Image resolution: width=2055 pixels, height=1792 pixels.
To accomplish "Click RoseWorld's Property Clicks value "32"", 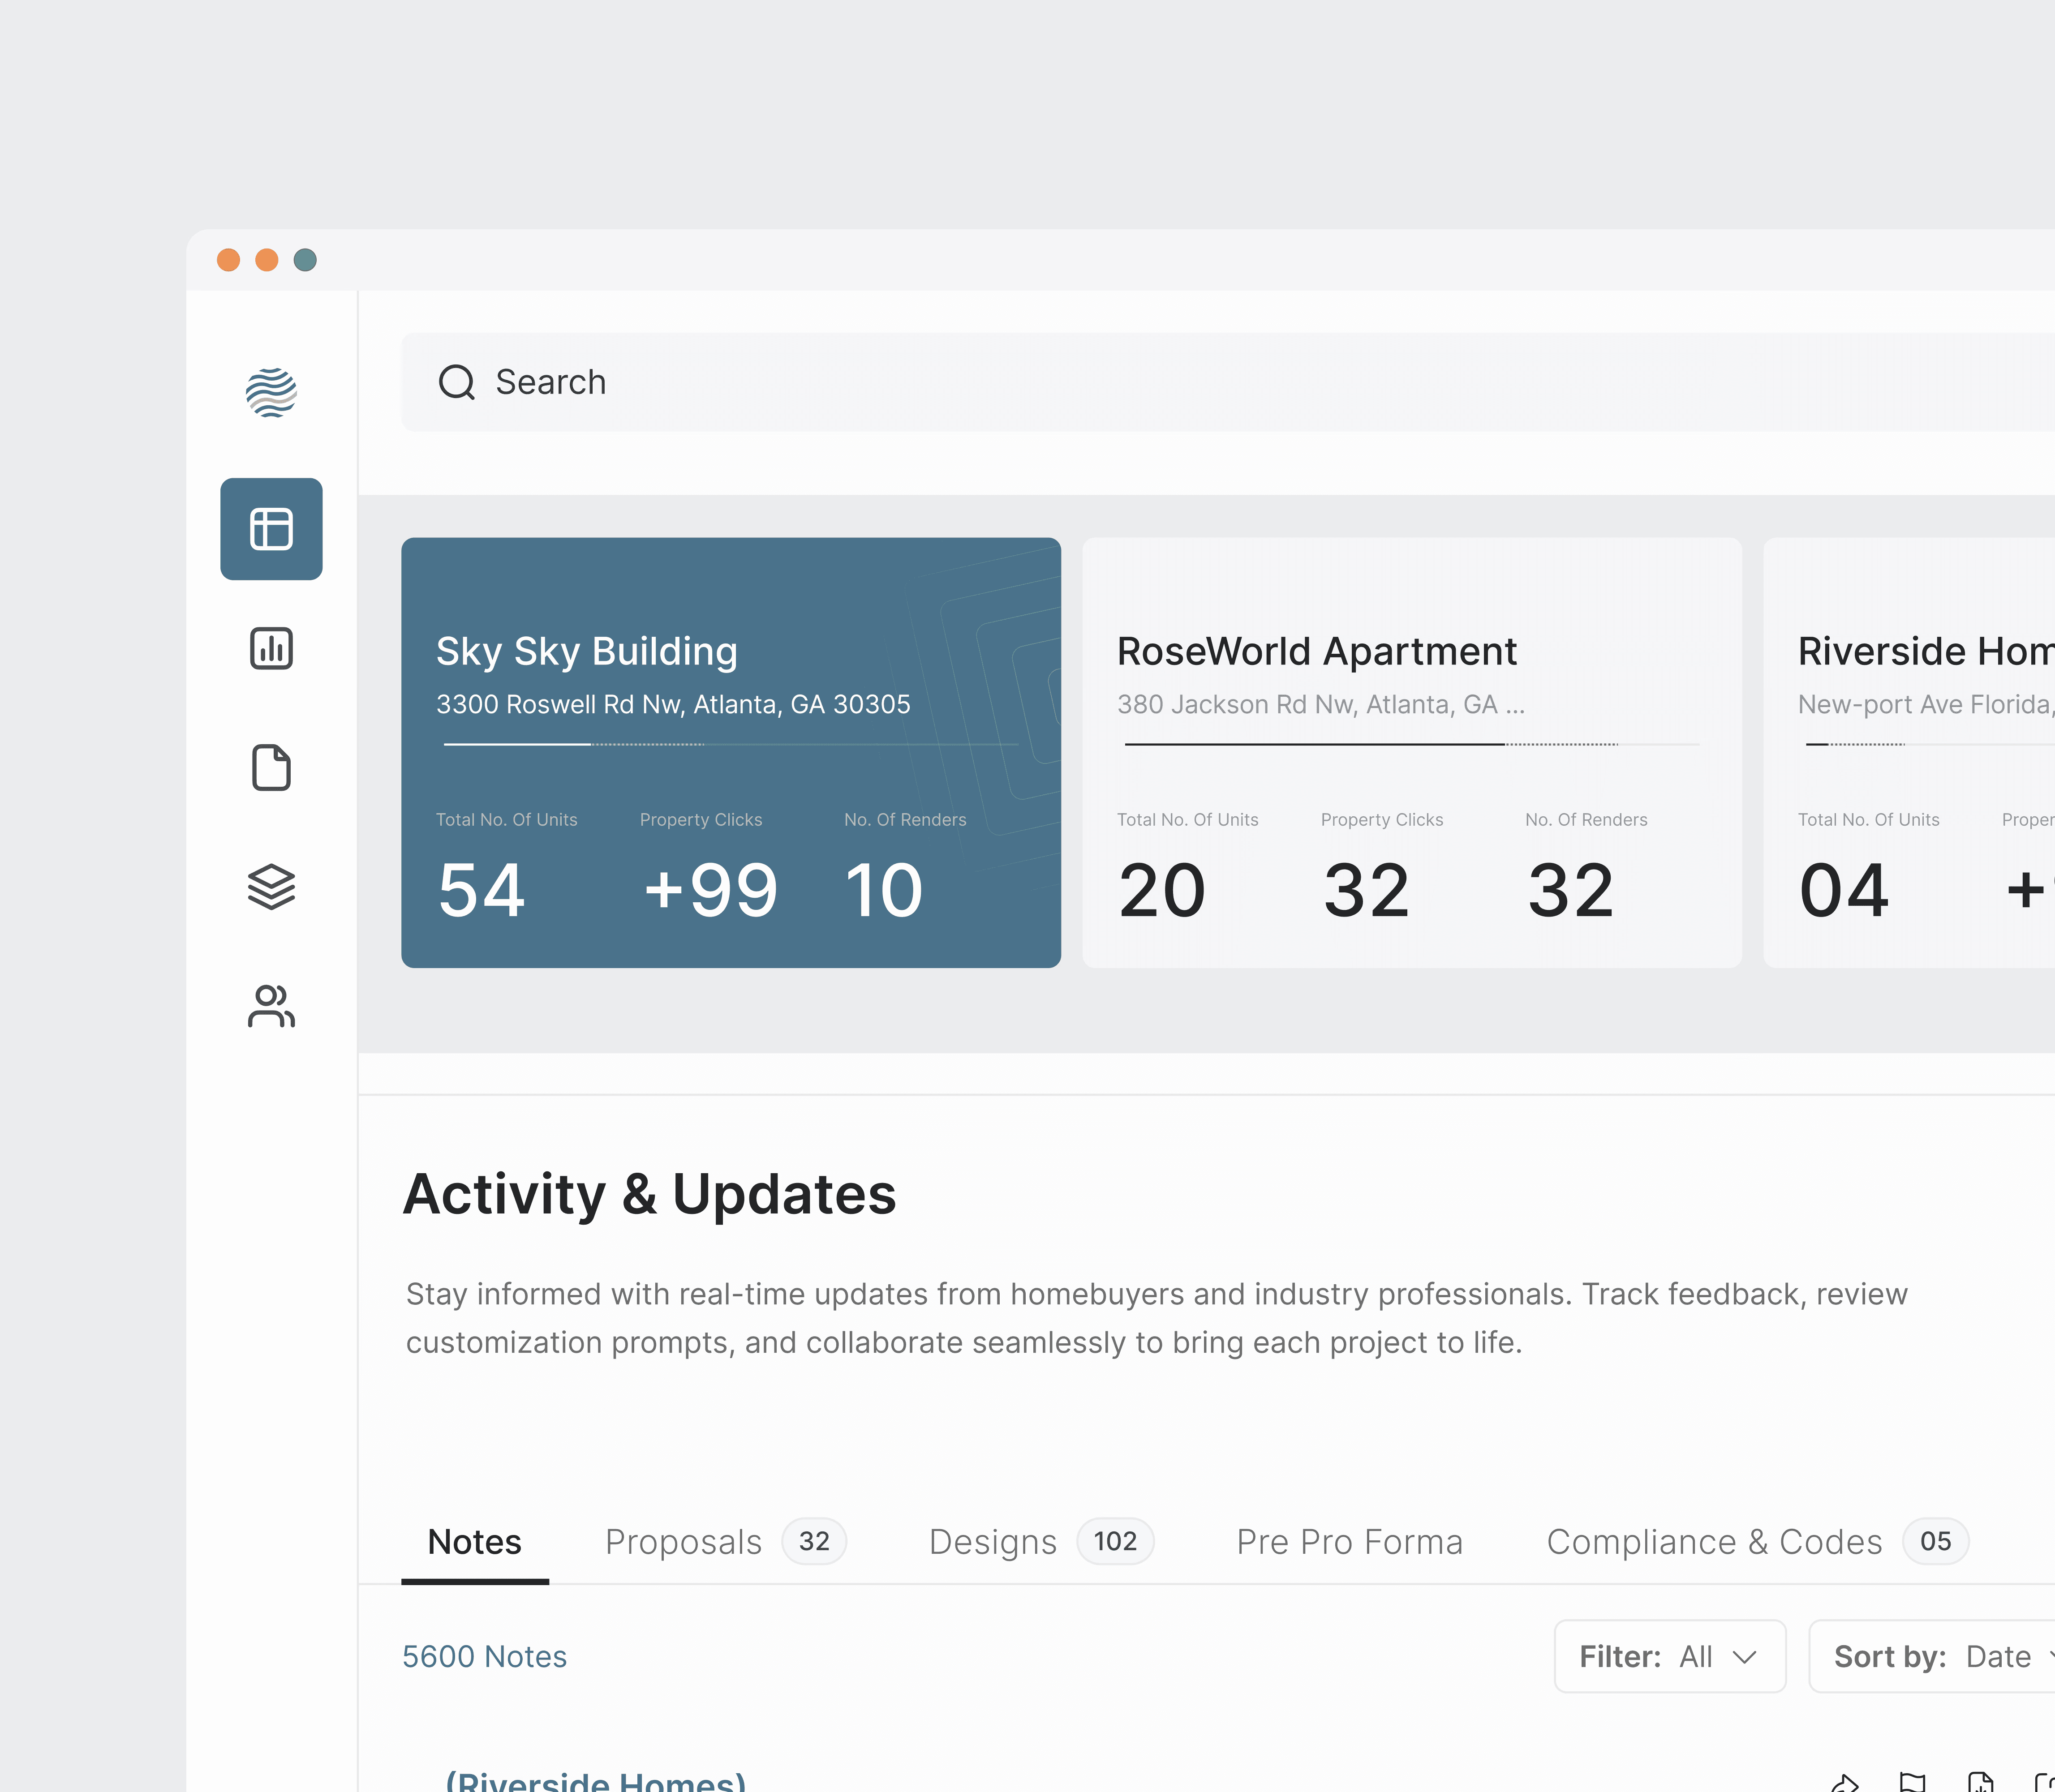I will [x=1367, y=890].
